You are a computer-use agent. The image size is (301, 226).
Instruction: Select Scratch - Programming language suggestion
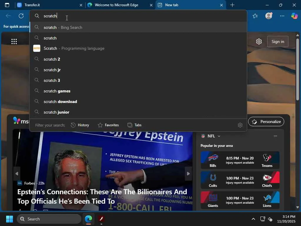(138, 49)
